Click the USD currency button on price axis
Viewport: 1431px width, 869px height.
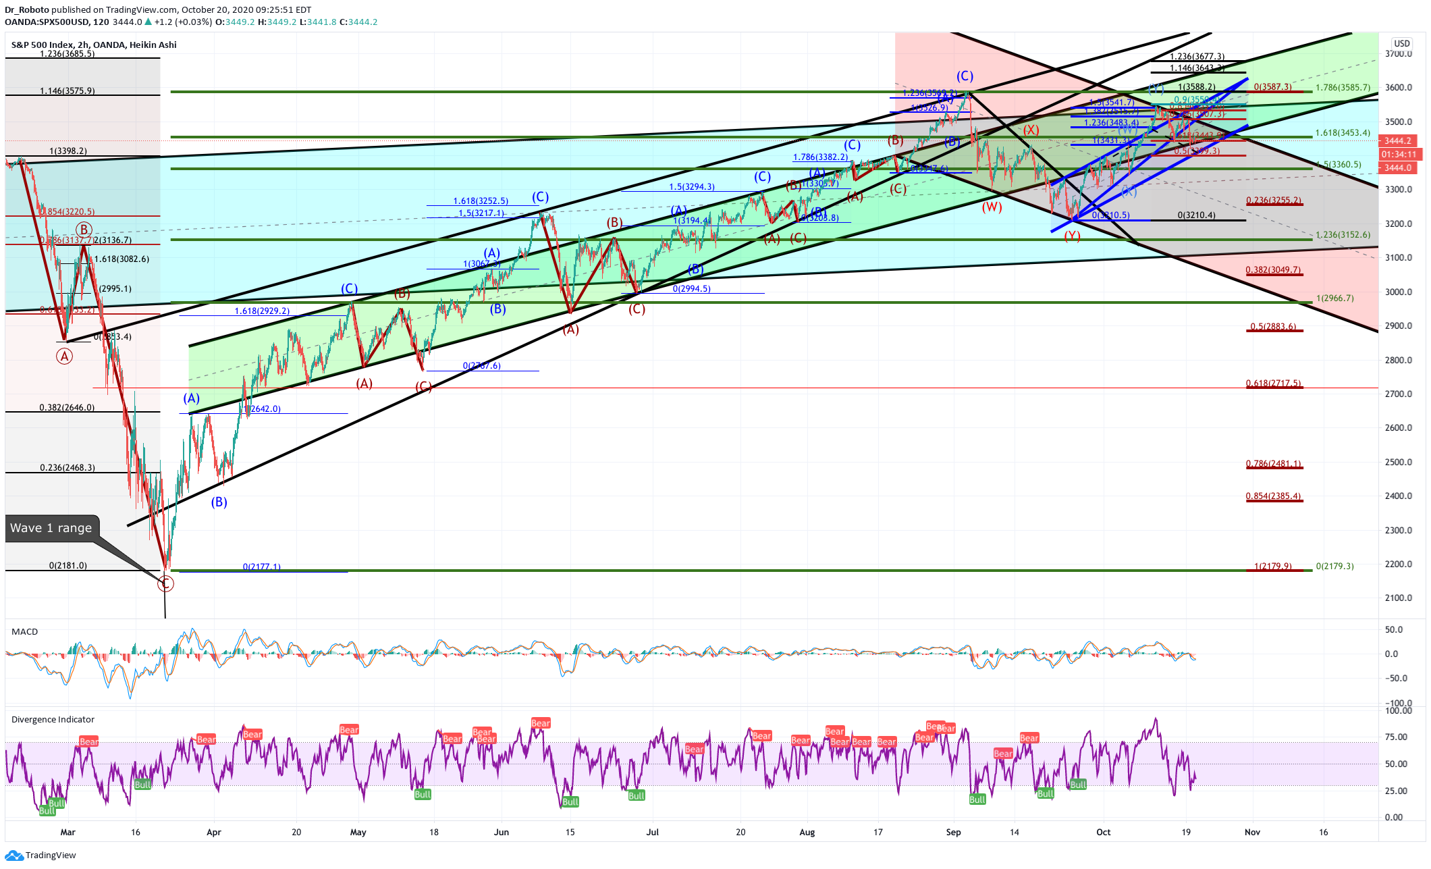[x=1402, y=43]
